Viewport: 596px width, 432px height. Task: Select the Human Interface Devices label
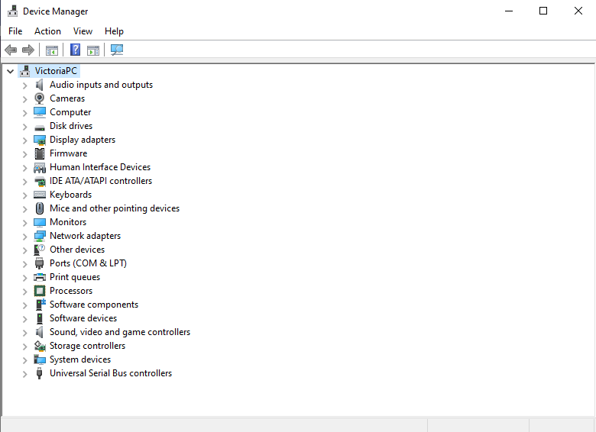tap(100, 167)
